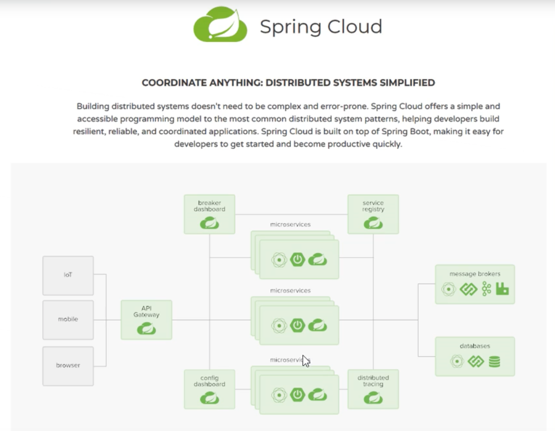Click the service registry cloud icon

pyautogui.click(x=373, y=224)
